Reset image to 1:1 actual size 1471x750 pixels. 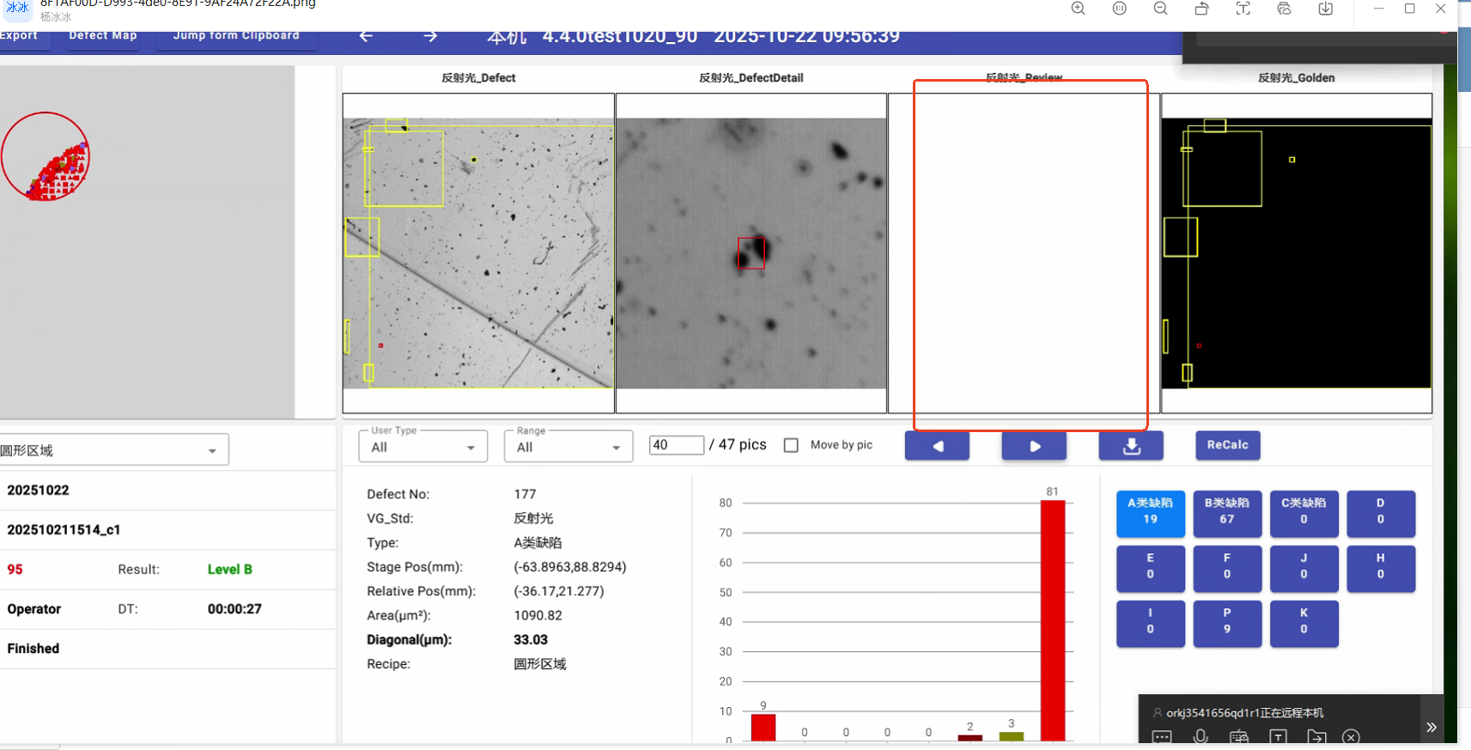1119,9
